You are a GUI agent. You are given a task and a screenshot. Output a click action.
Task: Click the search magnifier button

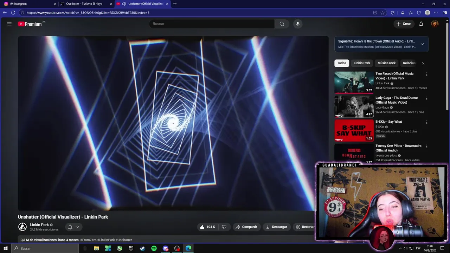(282, 24)
